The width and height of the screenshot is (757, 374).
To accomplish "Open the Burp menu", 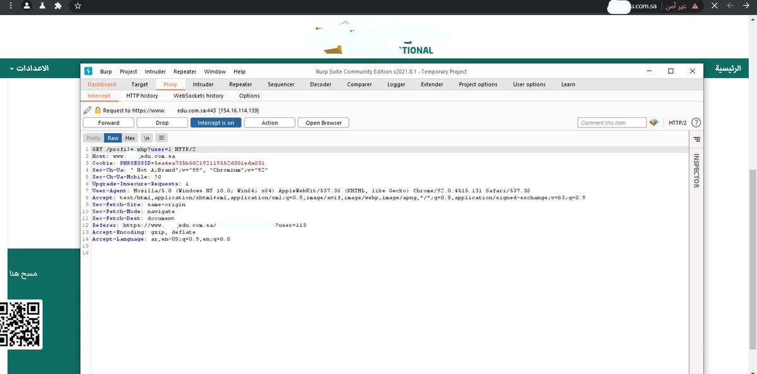I will point(106,72).
